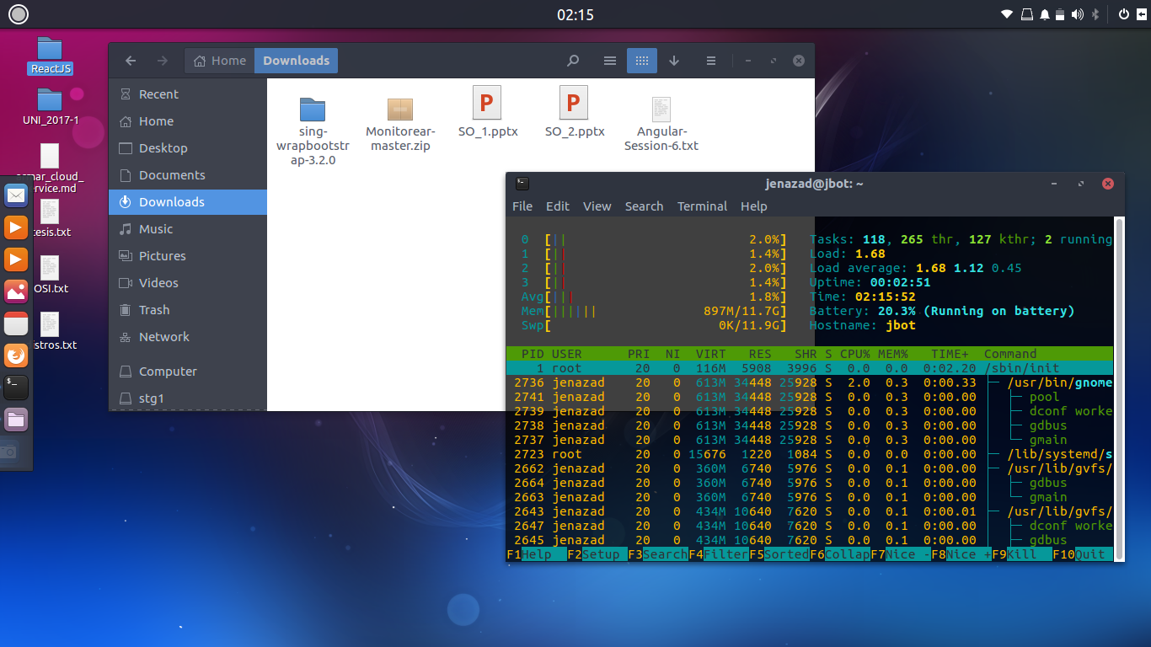Open the image viewer app in dock
Viewport: 1151px width, 647px height.
pos(16,291)
